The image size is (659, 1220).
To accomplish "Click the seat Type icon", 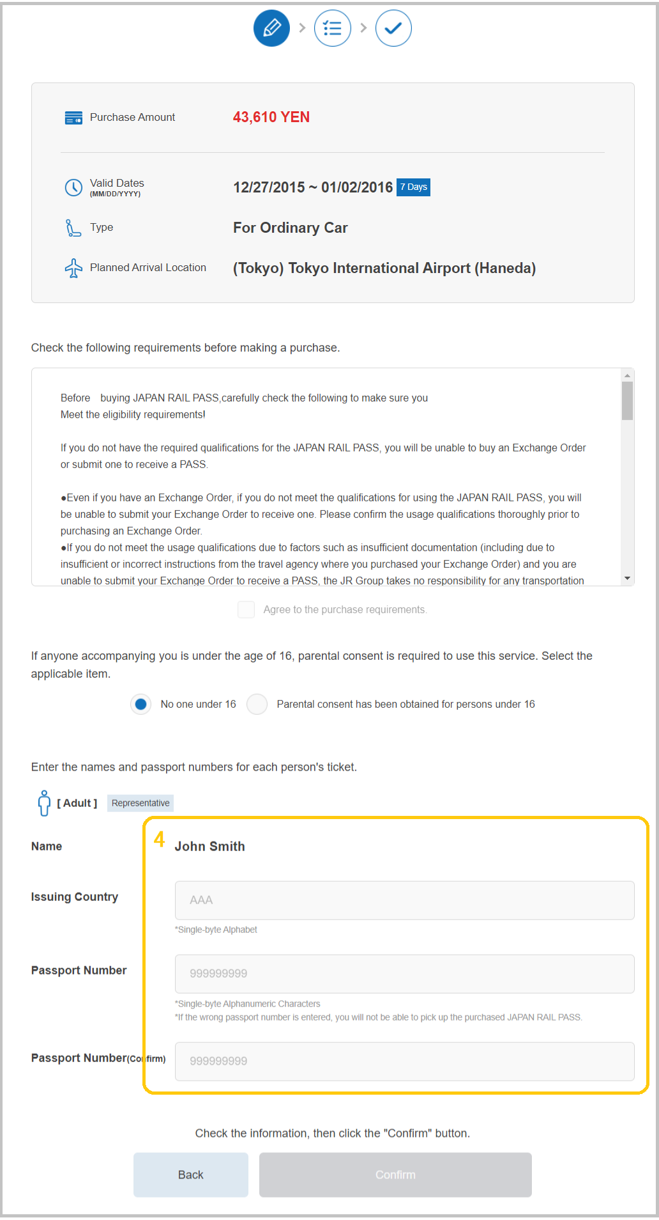I will (x=73, y=228).
